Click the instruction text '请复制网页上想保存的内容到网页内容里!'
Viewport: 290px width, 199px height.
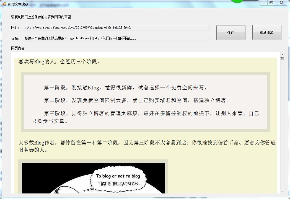[x=42, y=17]
